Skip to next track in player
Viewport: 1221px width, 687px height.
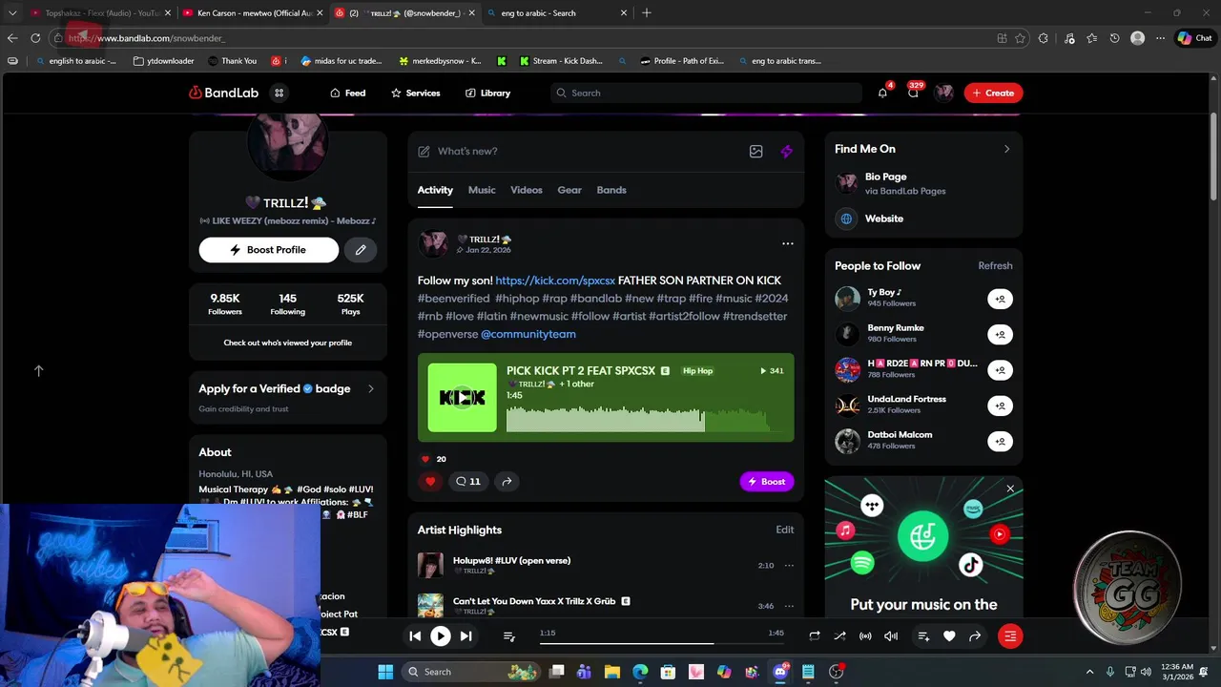466,636
